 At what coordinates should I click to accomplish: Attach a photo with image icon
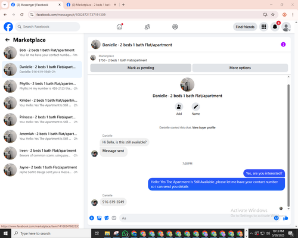coord(99,218)
